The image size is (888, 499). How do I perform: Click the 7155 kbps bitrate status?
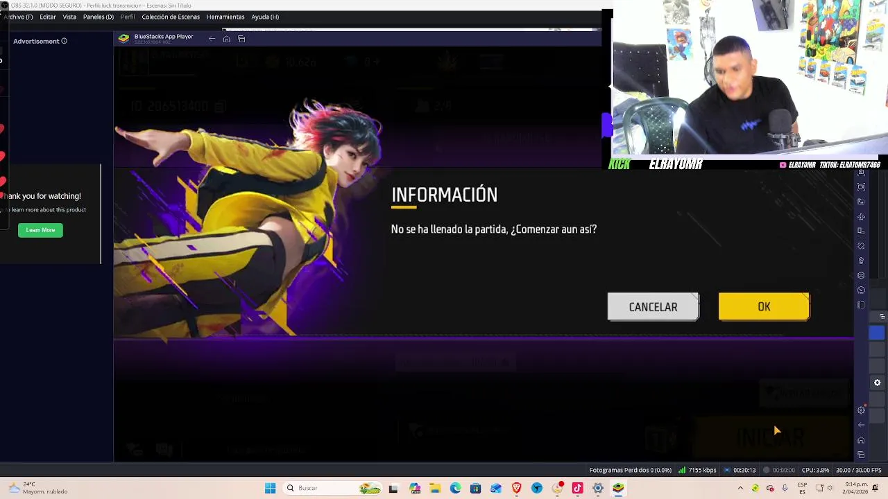[698, 470]
